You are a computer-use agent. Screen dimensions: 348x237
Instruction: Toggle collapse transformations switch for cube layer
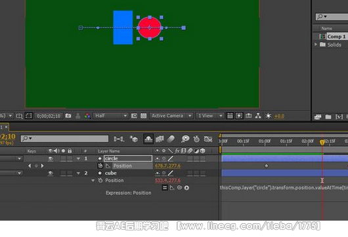tap(164, 173)
